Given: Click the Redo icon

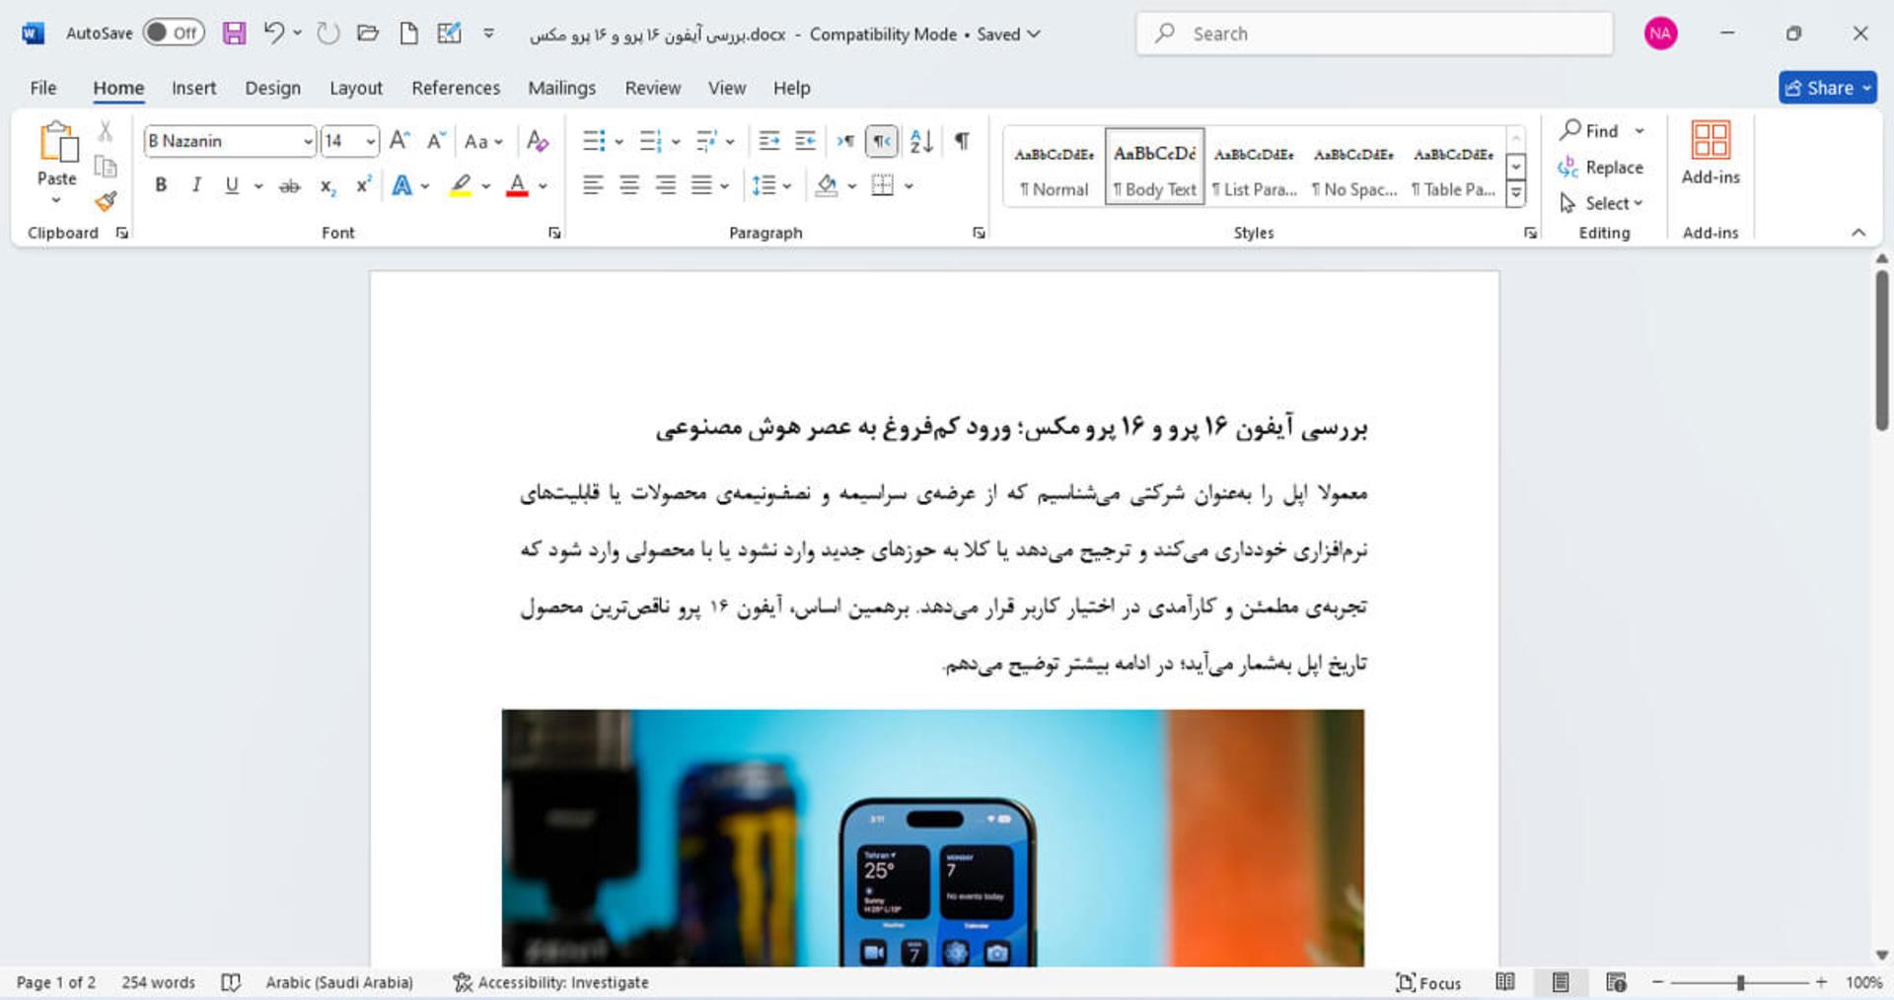Looking at the screenshot, I should [328, 34].
